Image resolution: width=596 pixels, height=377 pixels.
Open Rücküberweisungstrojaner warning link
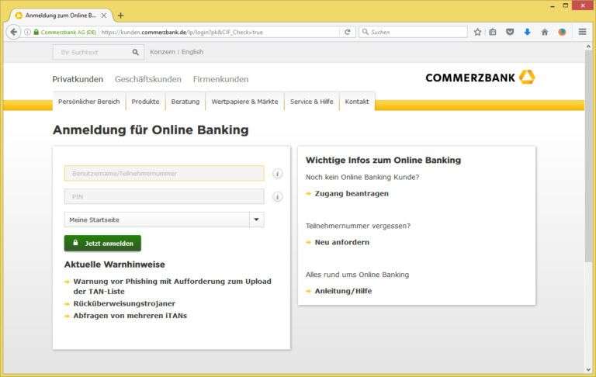click(124, 303)
